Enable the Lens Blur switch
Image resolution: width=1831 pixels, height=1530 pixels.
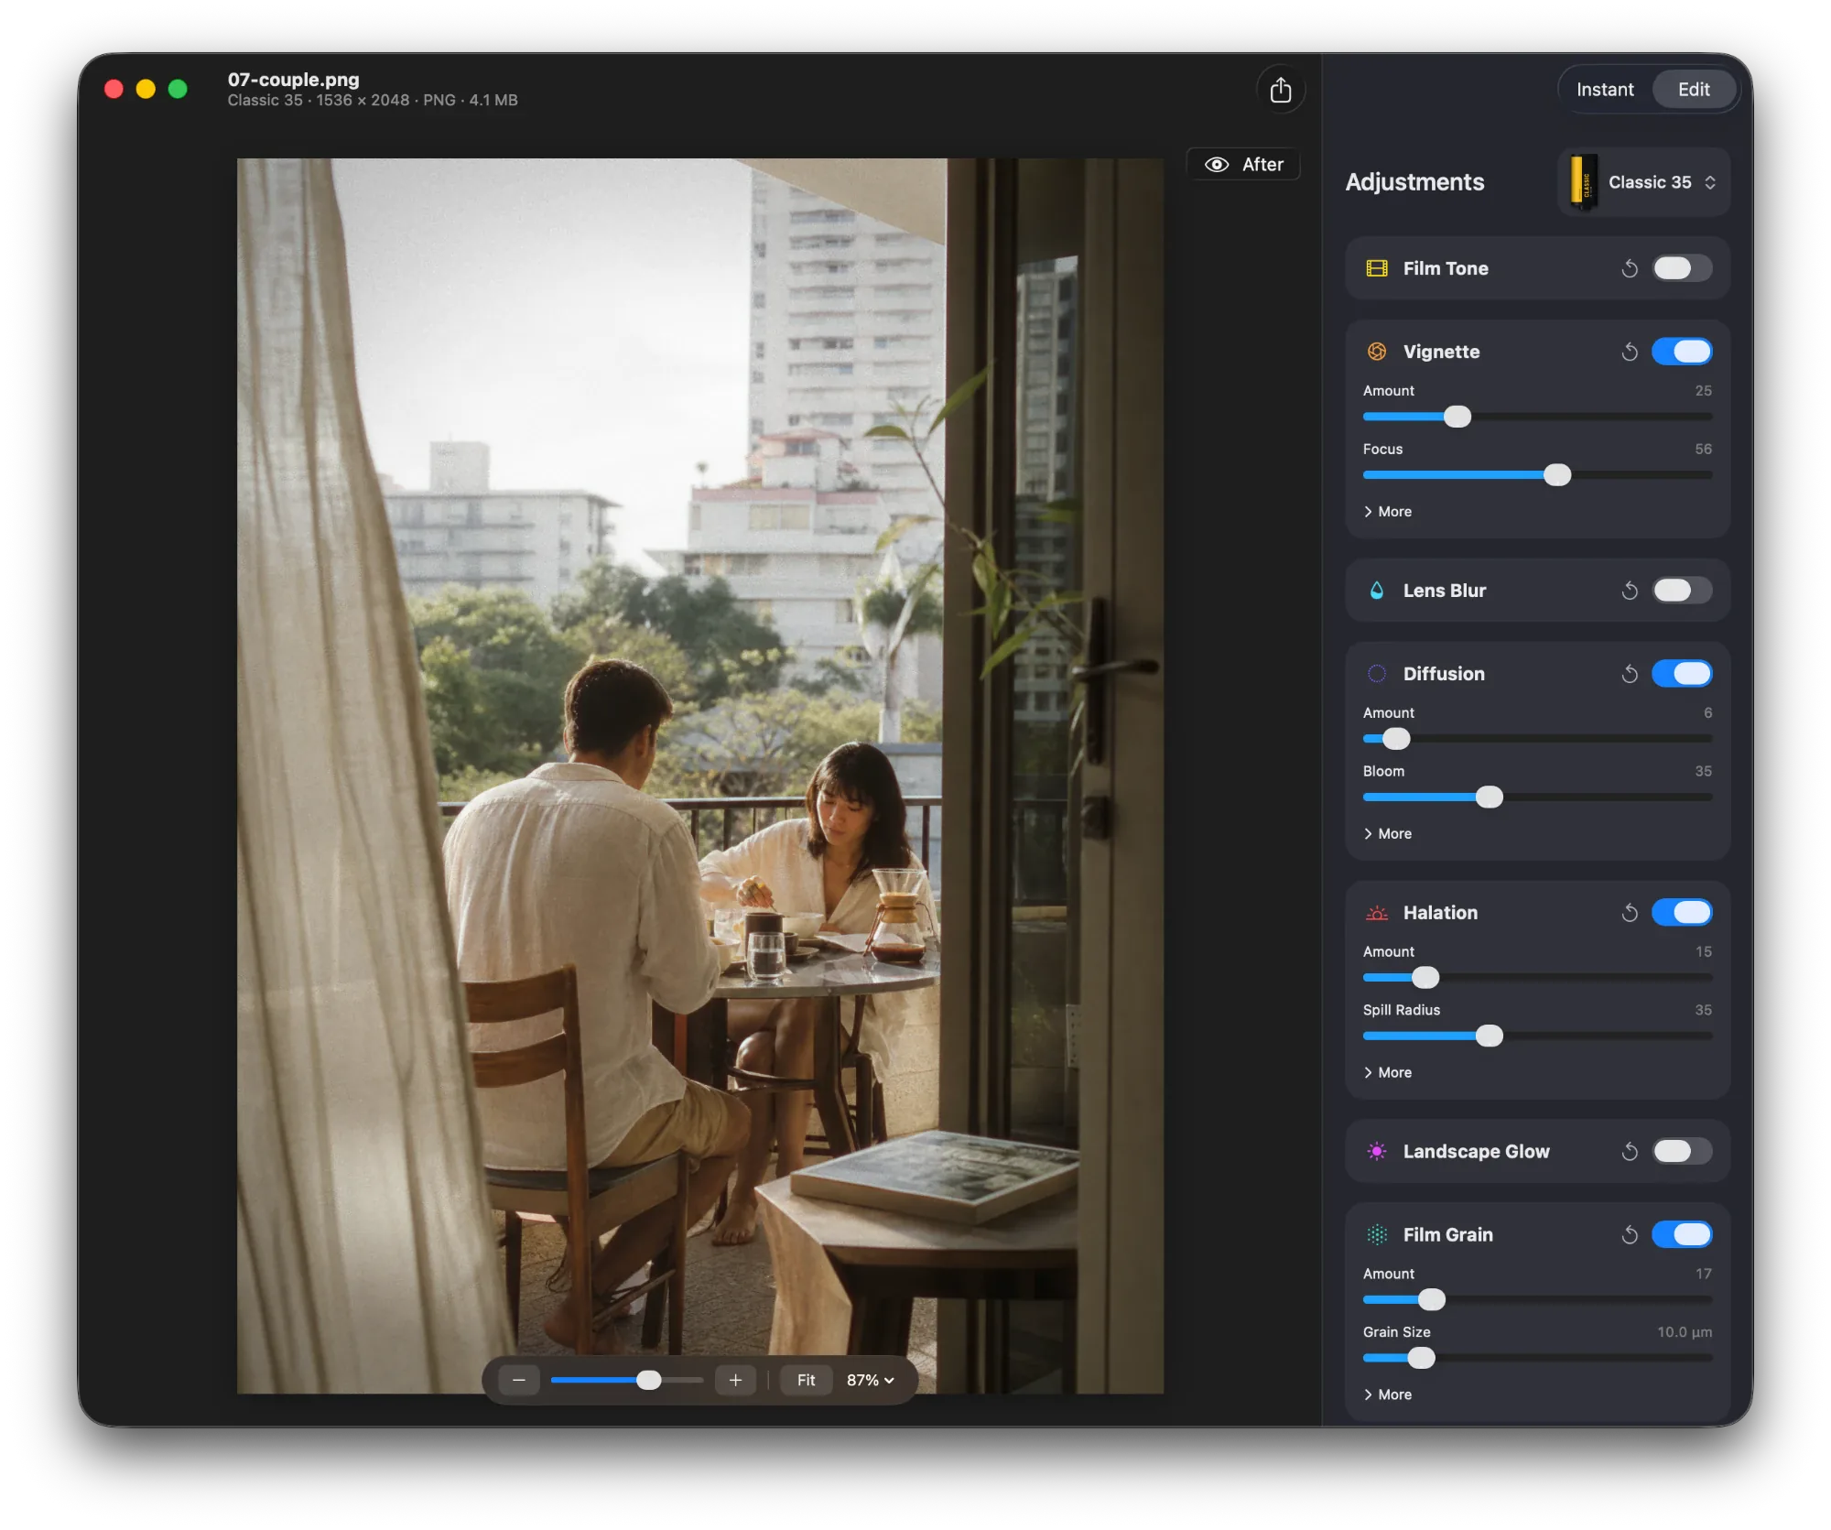coord(1682,591)
